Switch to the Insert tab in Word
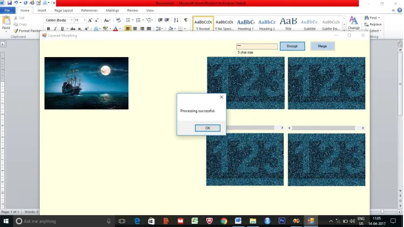 point(42,10)
